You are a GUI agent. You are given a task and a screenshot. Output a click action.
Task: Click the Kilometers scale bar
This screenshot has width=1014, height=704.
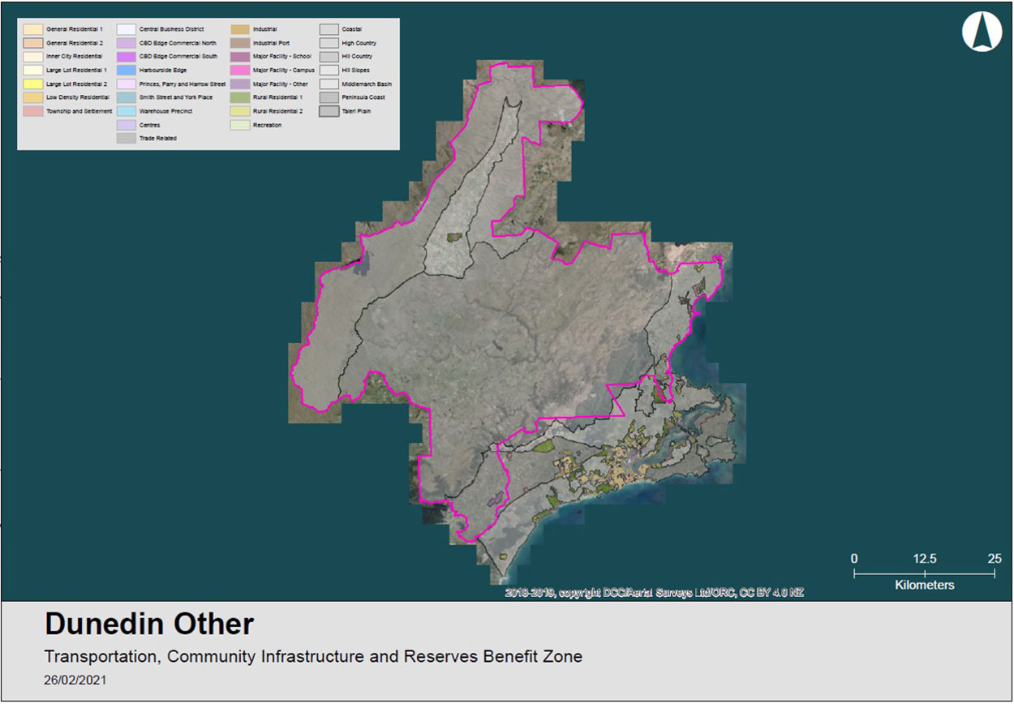[924, 573]
